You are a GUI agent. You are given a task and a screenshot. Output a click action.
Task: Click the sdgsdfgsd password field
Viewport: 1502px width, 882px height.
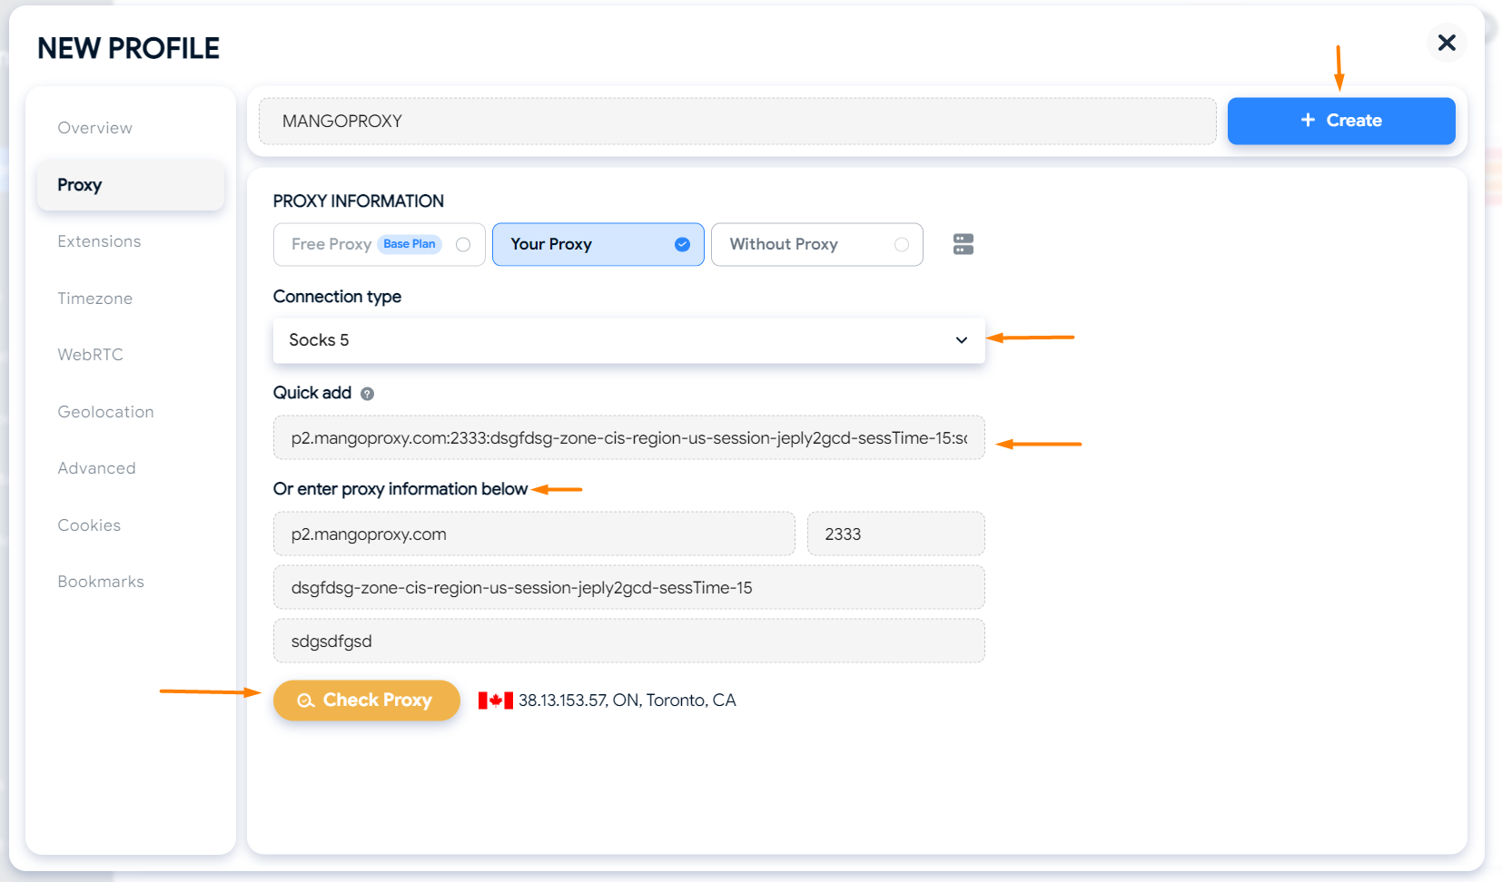tap(628, 641)
